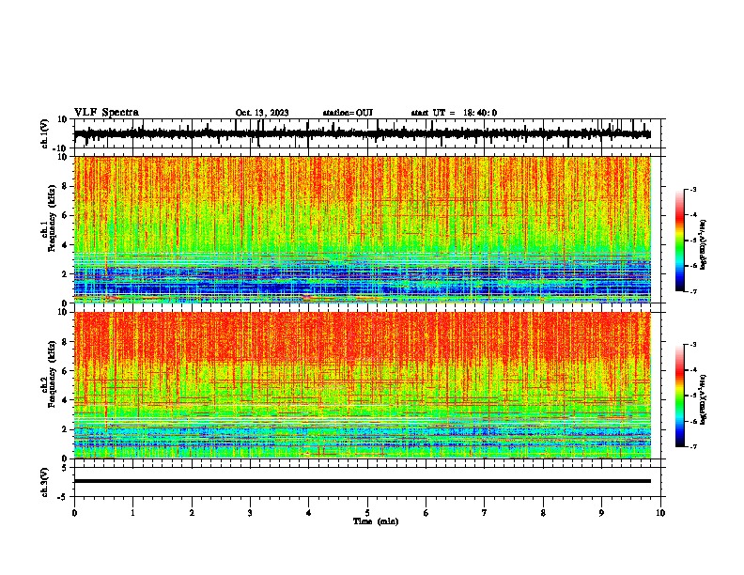Click the "ch.1(V)" waveform axis label
Viewport: 744px width, 575px height.
point(45,133)
